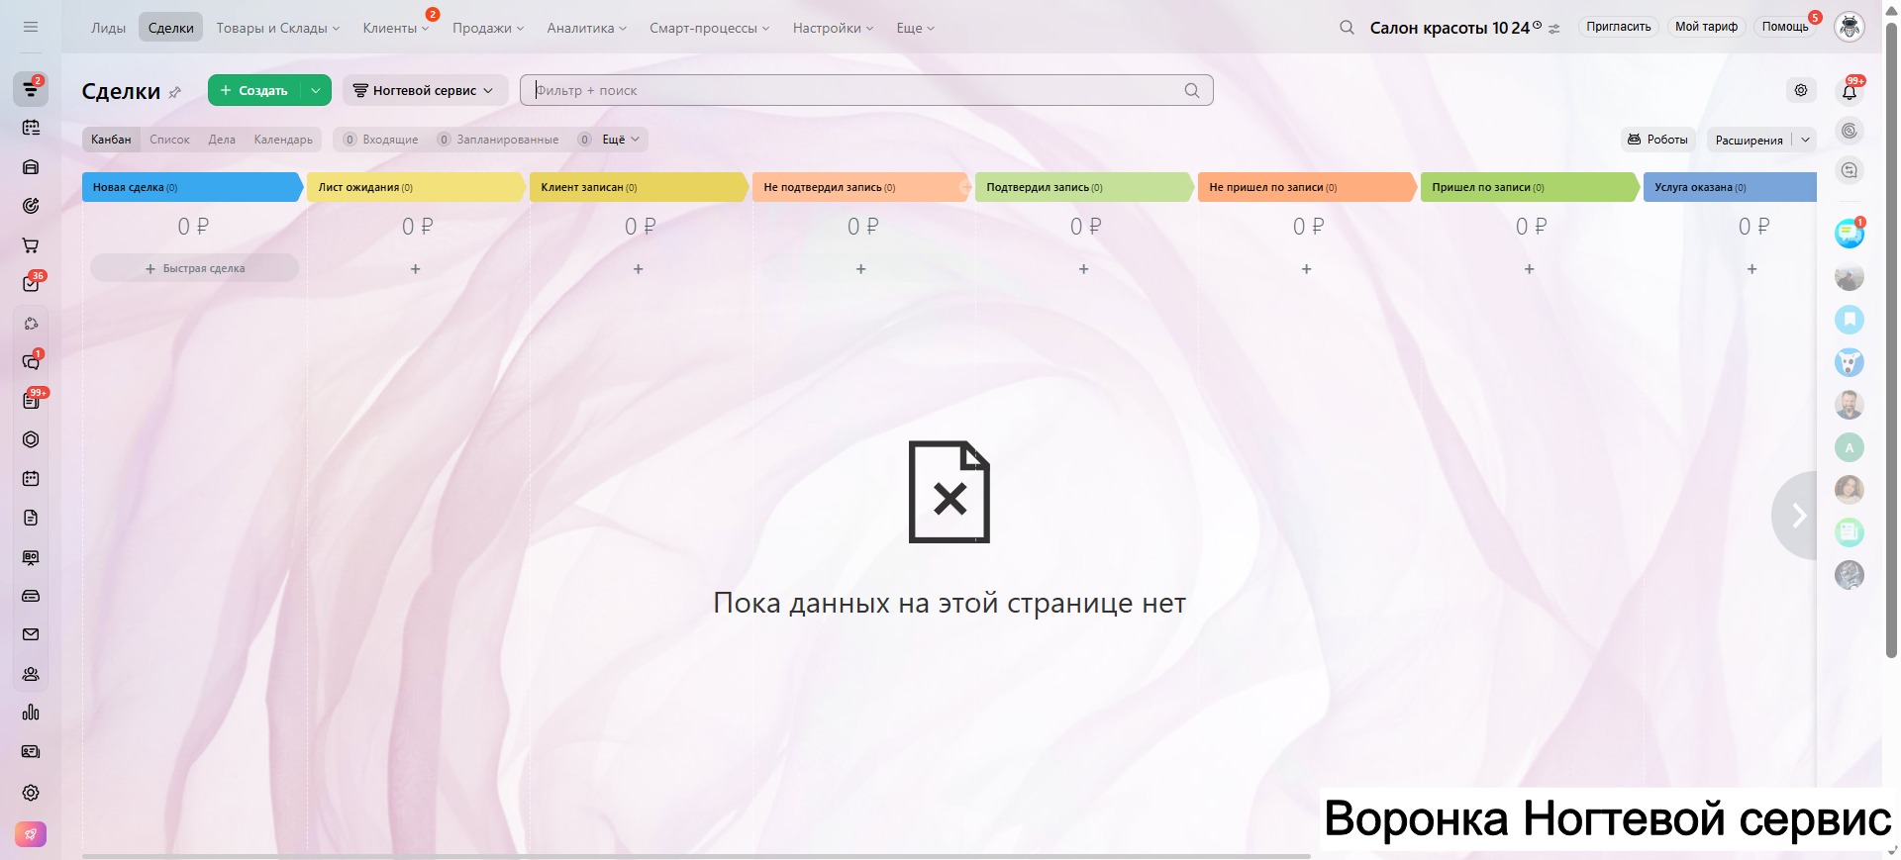Open Мой тариф
Viewport: 1901px width, 860px height.
pos(1706,27)
